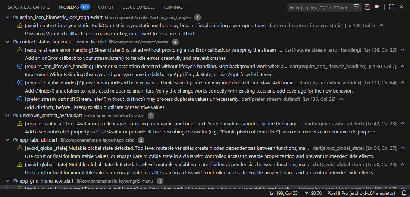Image resolution: width=410 pixels, height=197 pixels.
Task: Select action_icon_biometric_lock_toggle.dart file name
Action: click(61, 17)
